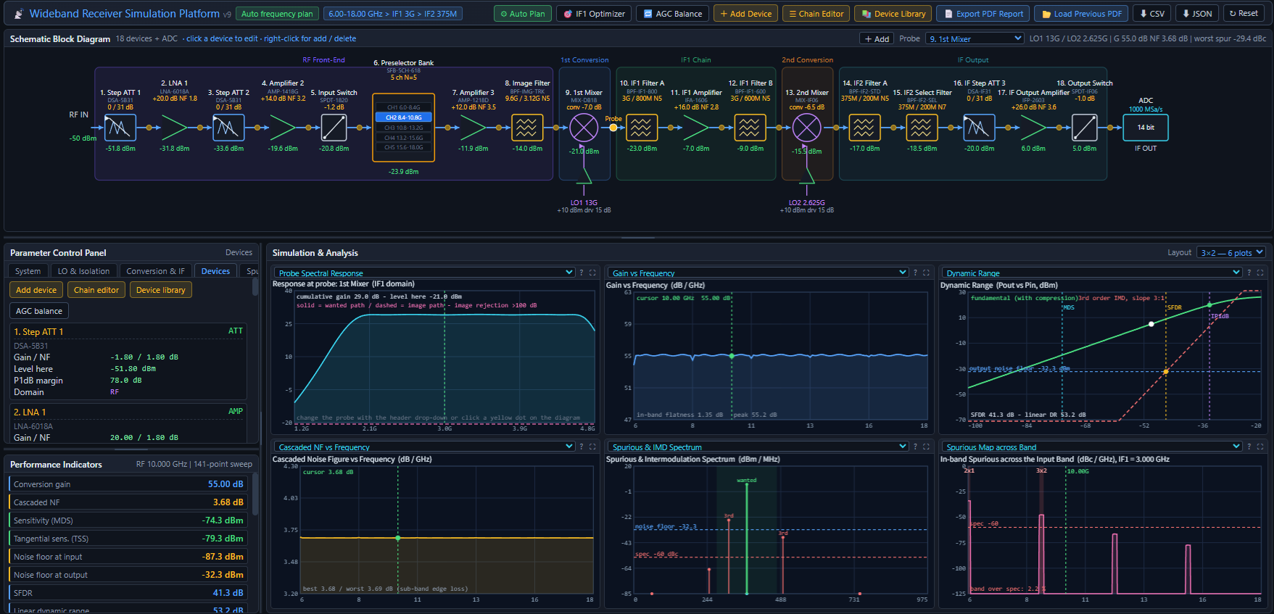Open the Layout 3×2 — 6 plots dropdown
Screen dimensions: 1274x614
(x=1231, y=252)
